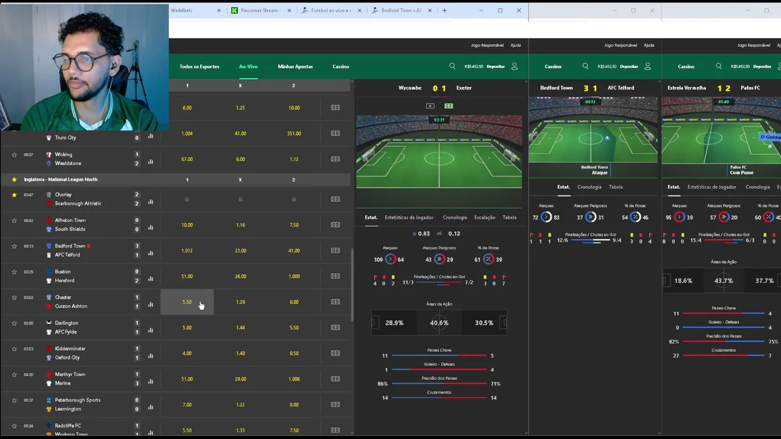Open Jogo Responsável link in Wycombe window
The height and width of the screenshot is (439, 781).
[x=487, y=45]
